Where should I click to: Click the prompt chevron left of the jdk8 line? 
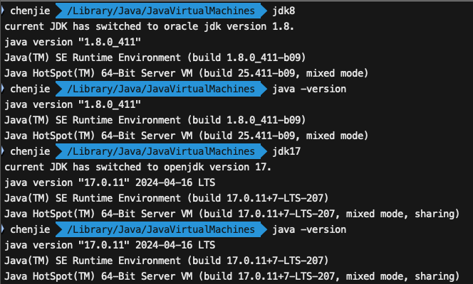coord(3,11)
